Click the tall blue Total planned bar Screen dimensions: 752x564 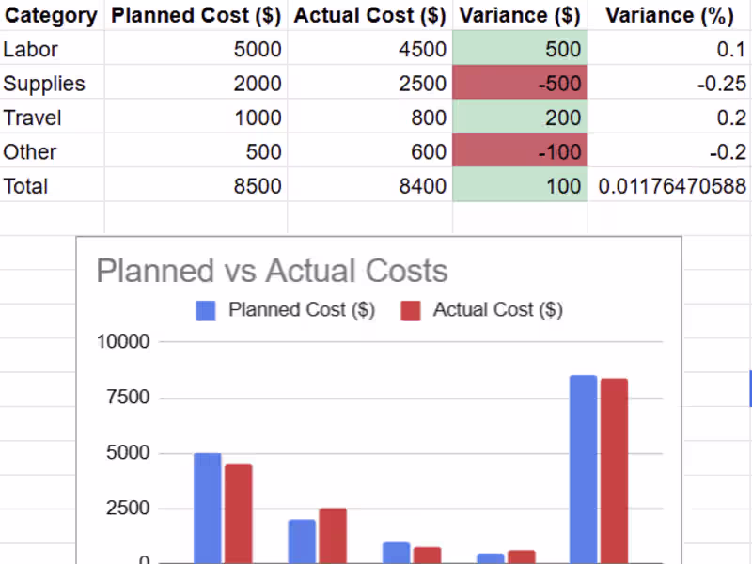[583, 470]
